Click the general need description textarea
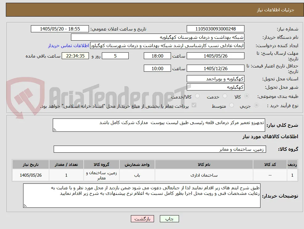The width and height of the screenshot is (304, 229). tap(159, 125)
